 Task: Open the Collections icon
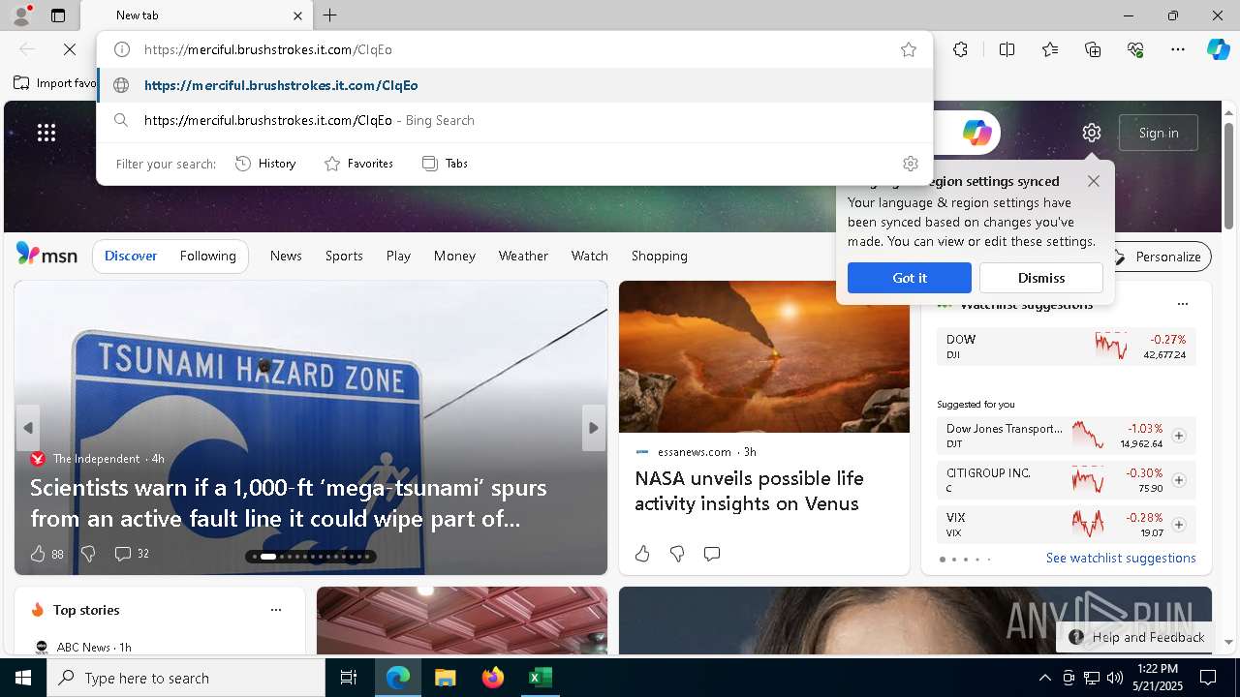point(1094,49)
